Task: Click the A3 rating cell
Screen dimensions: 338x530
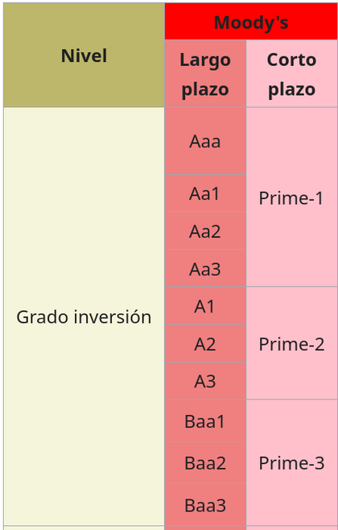Action: point(205,381)
